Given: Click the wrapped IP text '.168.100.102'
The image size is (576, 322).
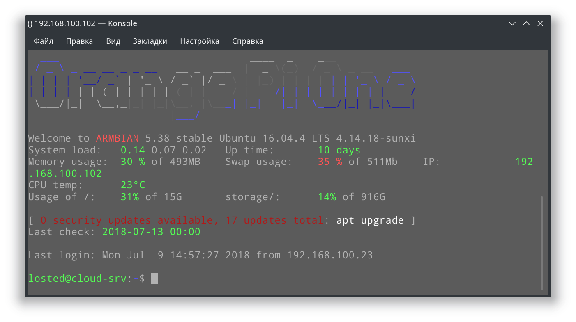Looking at the screenshot, I should point(65,174).
